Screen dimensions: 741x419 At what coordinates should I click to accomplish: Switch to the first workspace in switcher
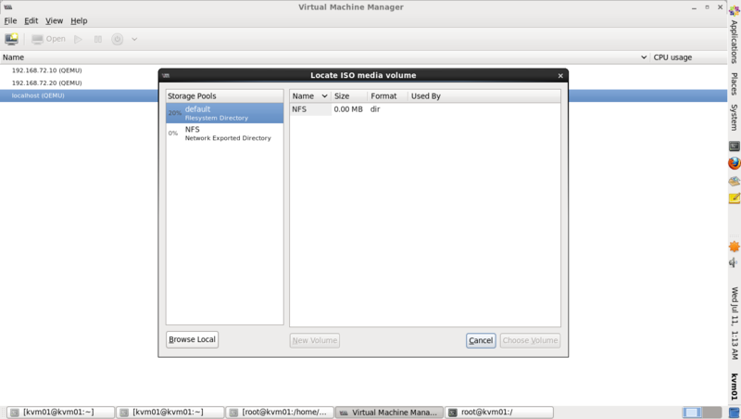point(692,413)
